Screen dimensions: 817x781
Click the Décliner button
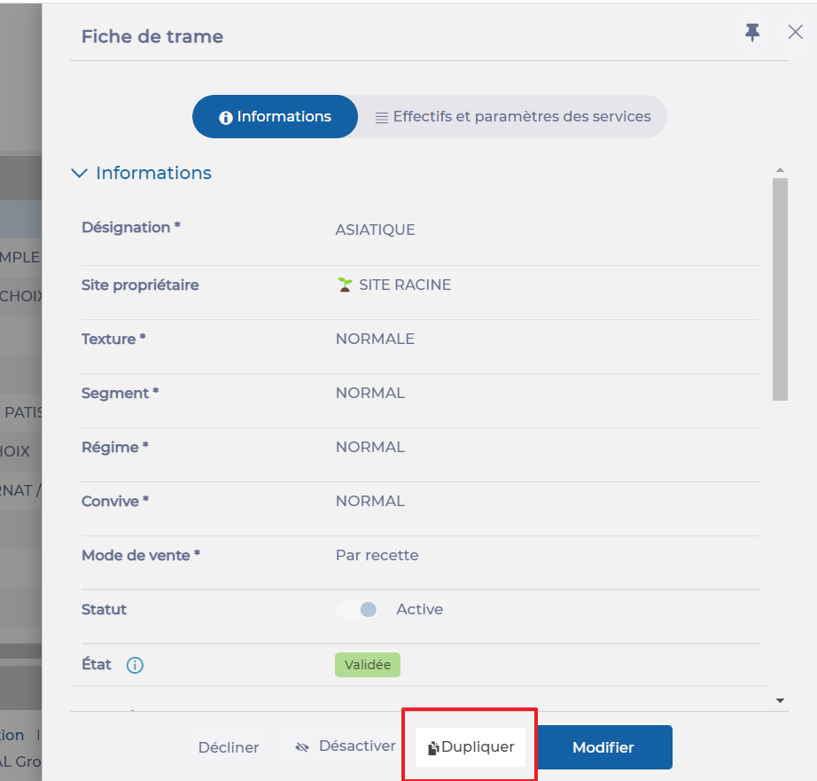[229, 747]
